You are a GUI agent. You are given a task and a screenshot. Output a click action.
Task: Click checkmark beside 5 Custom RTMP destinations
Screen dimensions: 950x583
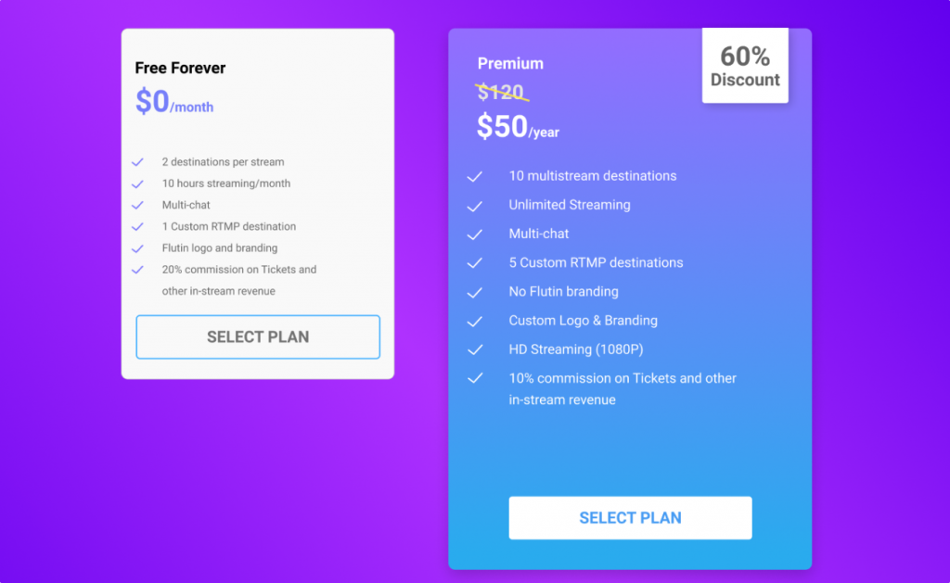[x=475, y=263]
